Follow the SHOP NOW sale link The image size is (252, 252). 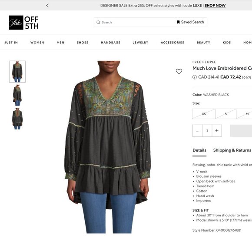point(215,6)
